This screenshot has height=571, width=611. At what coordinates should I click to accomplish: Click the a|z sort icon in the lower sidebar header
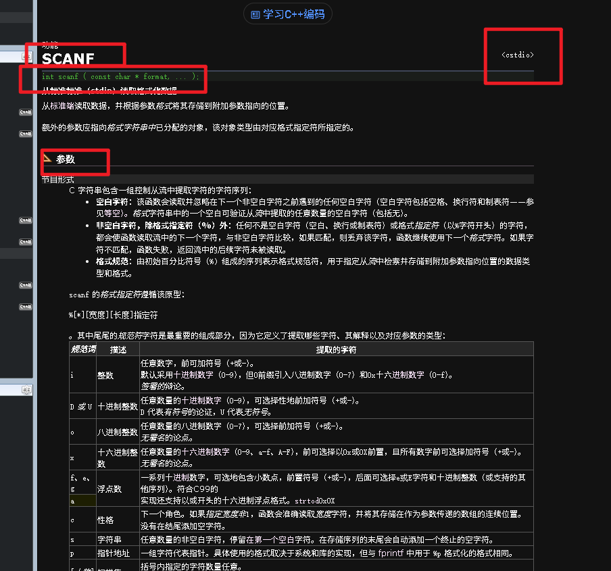coord(26,389)
